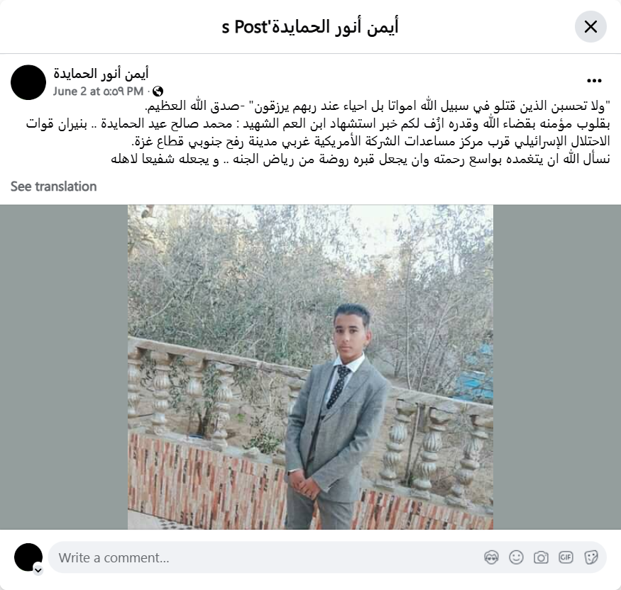
Task: Open the photo of boy in gray suit
Action: pos(310,367)
